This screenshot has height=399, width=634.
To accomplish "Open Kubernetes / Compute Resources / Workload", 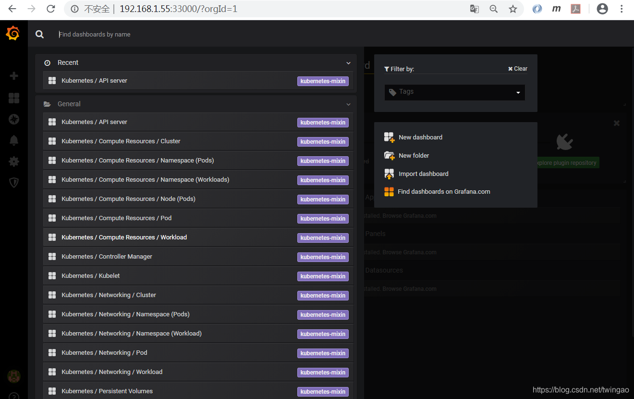I will coord(198,237).
